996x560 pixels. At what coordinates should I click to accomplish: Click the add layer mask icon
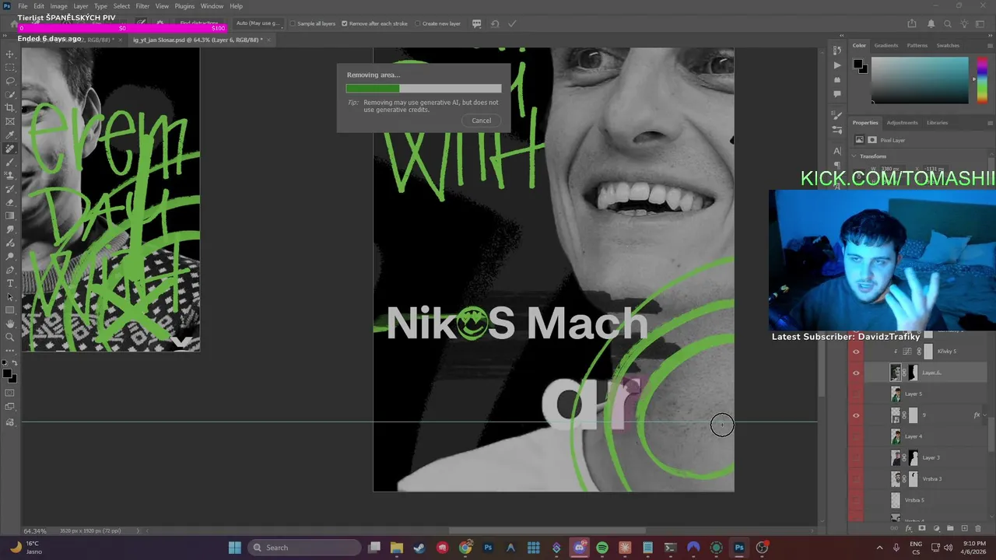point(921,528)
